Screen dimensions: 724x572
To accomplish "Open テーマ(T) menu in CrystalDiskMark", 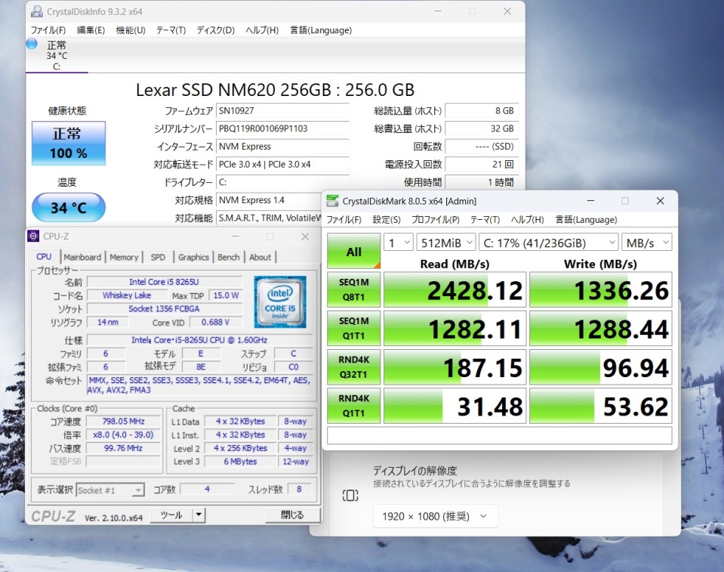I will pos(485,220).
